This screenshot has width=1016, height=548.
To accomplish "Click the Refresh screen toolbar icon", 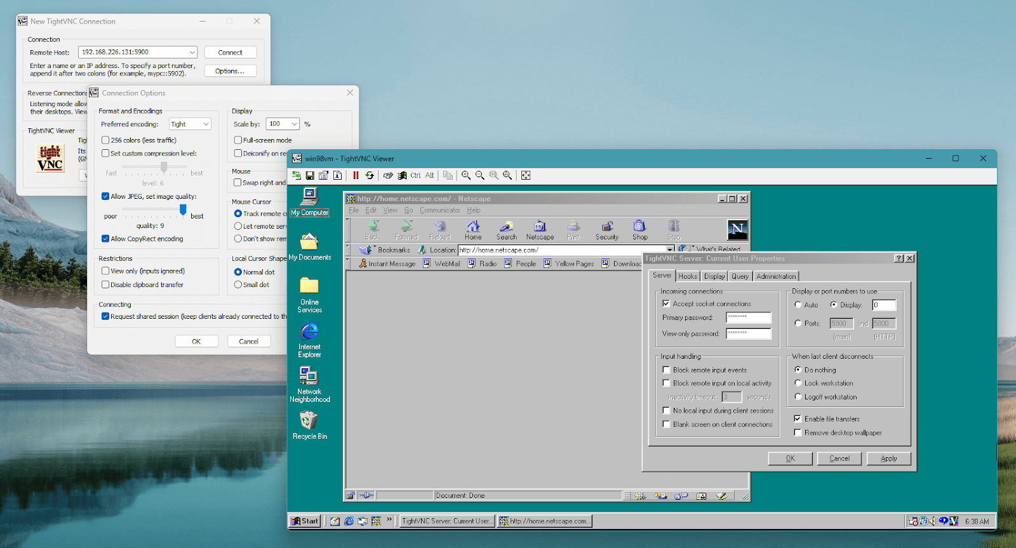I will (x=370, y=175).
